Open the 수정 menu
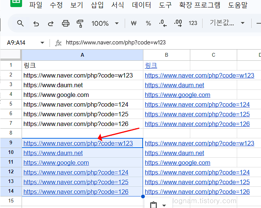The image size is (261, 208). point(56,5)
